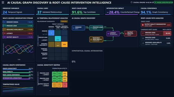Click the Causal Analysis Active status badge
174x97 pixels.
(x=163, y=2)
